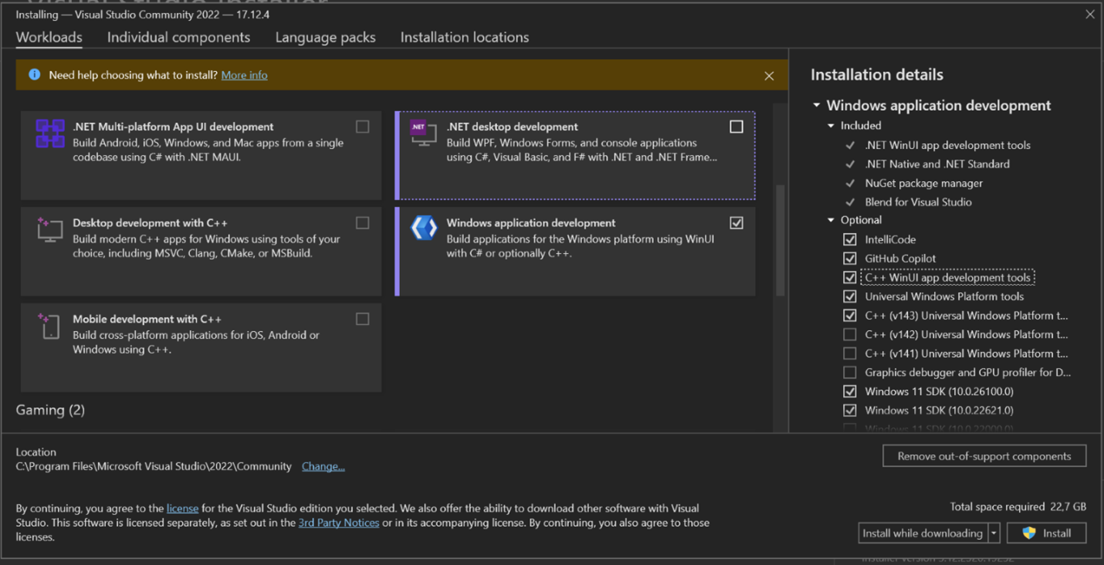Uncheck Windows application development workload
1104x565 pixels.
click(x=737, y=223)
